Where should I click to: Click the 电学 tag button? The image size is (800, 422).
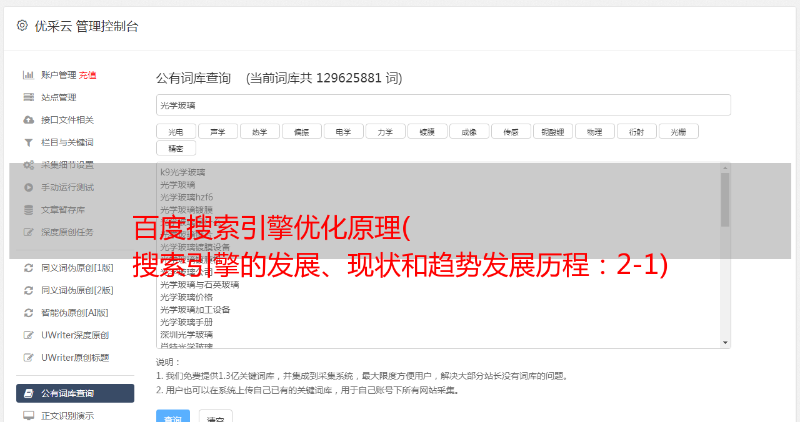[343, 131]
